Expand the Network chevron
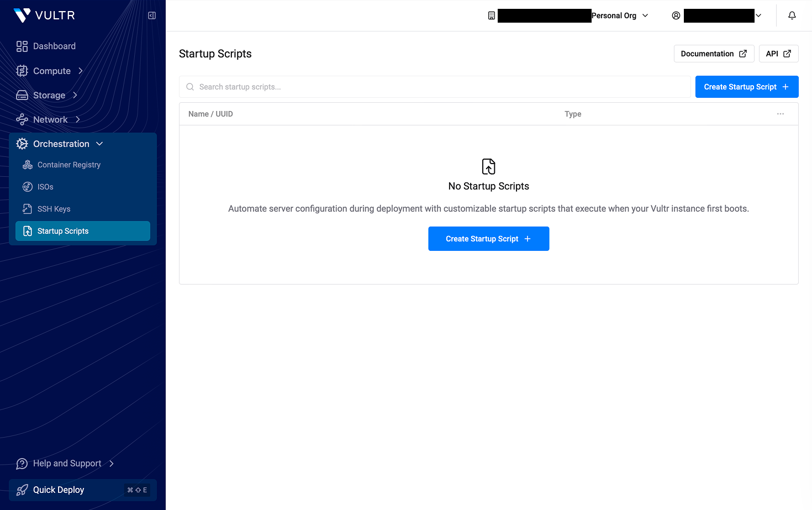Image resolution: width=812 pixels, height=510 pixels. (78, 119)
